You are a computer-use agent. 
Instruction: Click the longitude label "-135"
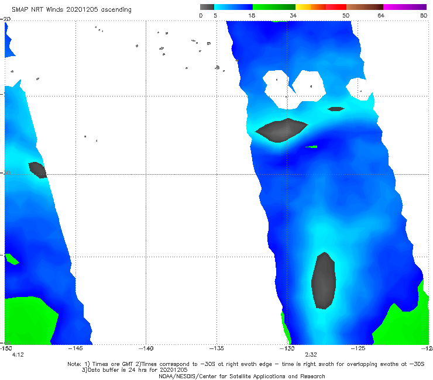click(x=216, y=348)
